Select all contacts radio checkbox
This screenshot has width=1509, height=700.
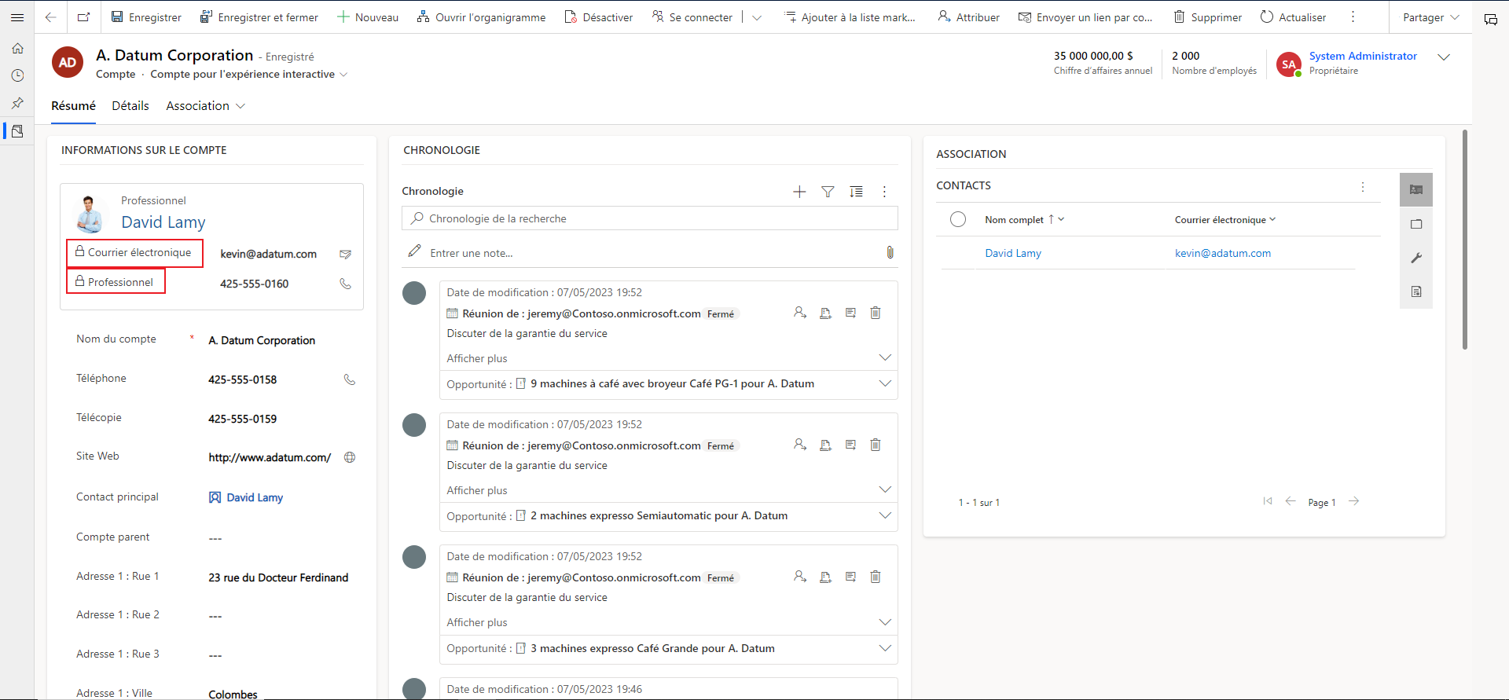[958, 219]
